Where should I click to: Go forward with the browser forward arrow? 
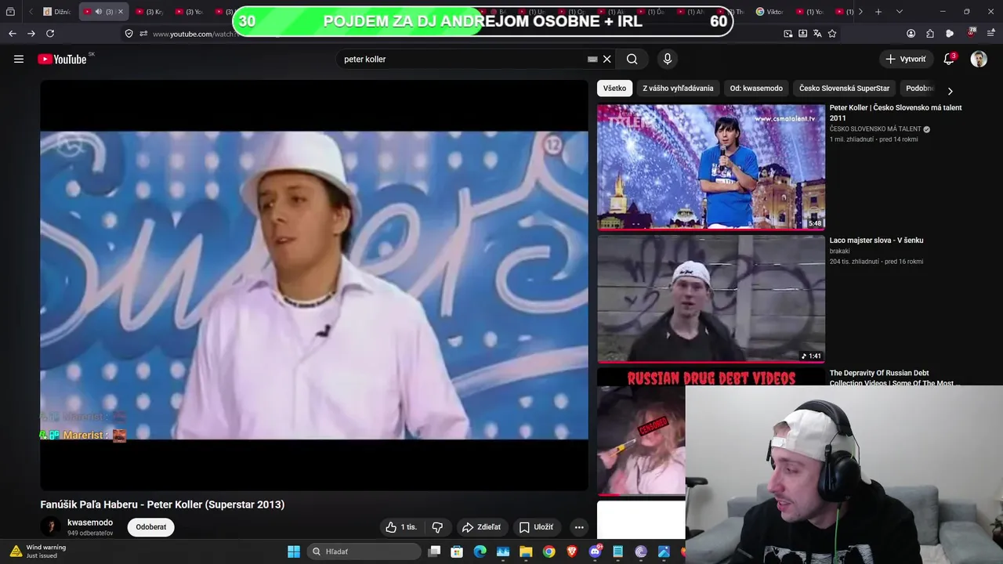point(31,34)
